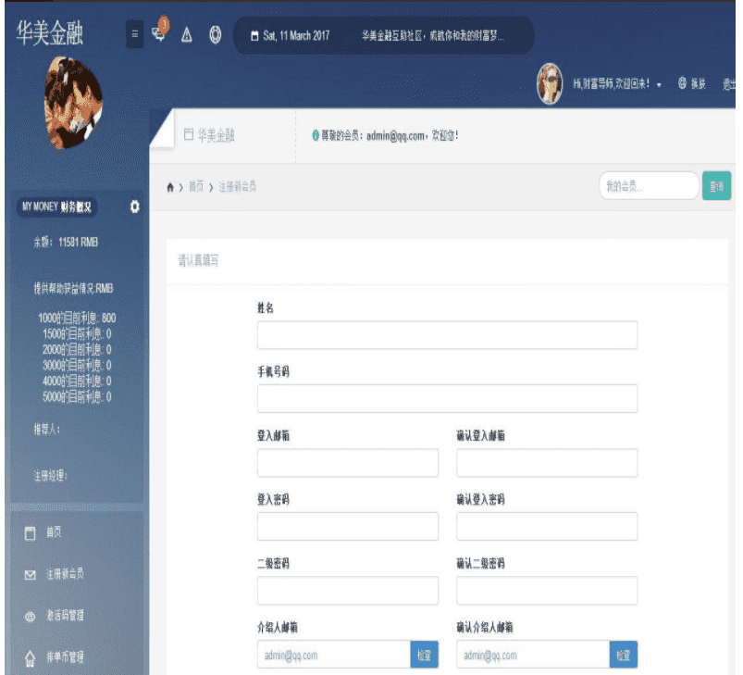
Task: Open 注册新会员 in the left sidebar
Action: 65,575
